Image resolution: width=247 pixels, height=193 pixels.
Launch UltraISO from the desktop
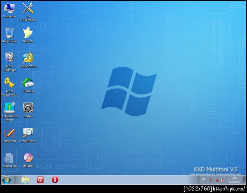click(x=28, y=160)
